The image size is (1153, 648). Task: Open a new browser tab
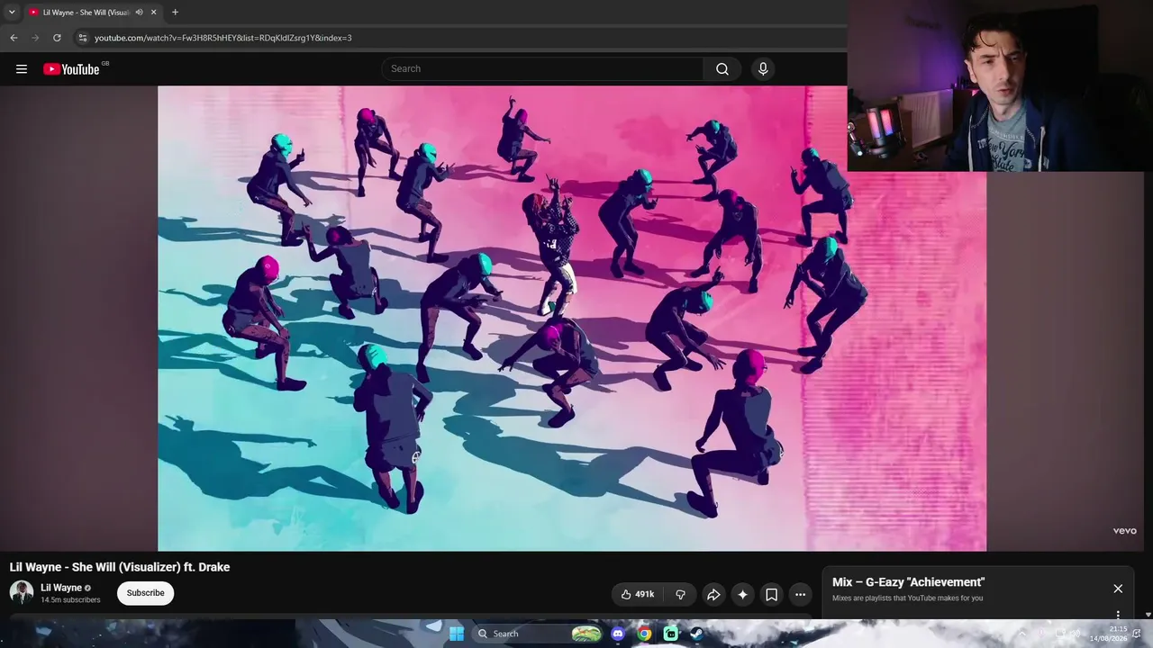[175, 13]
